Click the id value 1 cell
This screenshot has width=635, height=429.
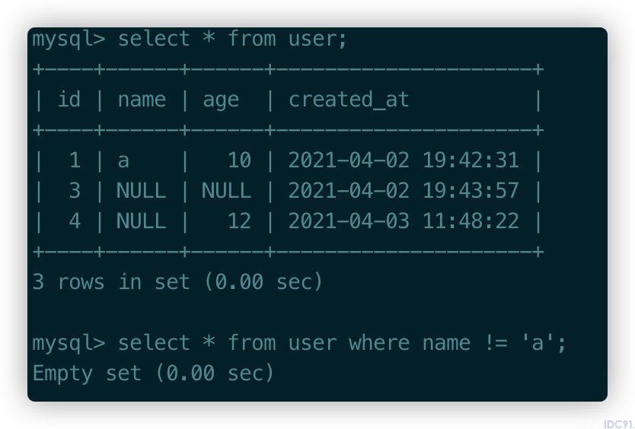point(75,160)
